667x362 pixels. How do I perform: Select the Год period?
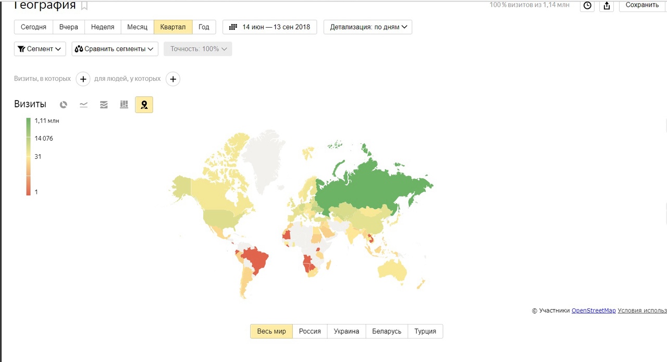tap(204, 27)
